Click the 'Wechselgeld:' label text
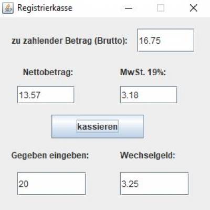This screenshot has width=210, height=210. [148, 155]
